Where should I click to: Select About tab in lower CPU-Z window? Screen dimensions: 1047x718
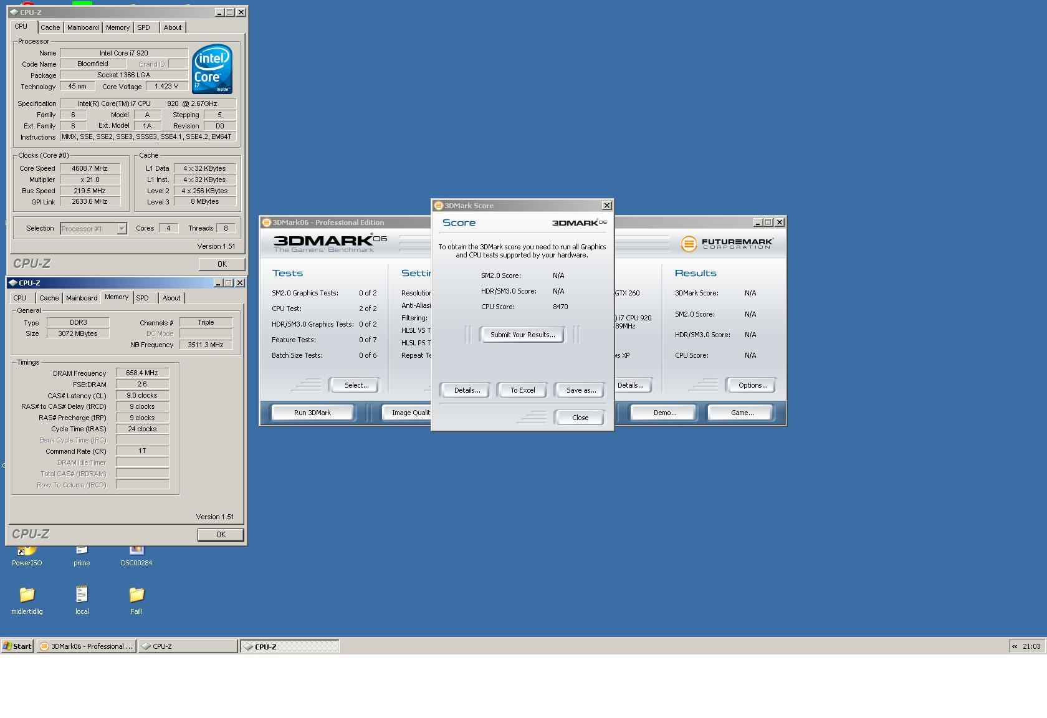171,298
